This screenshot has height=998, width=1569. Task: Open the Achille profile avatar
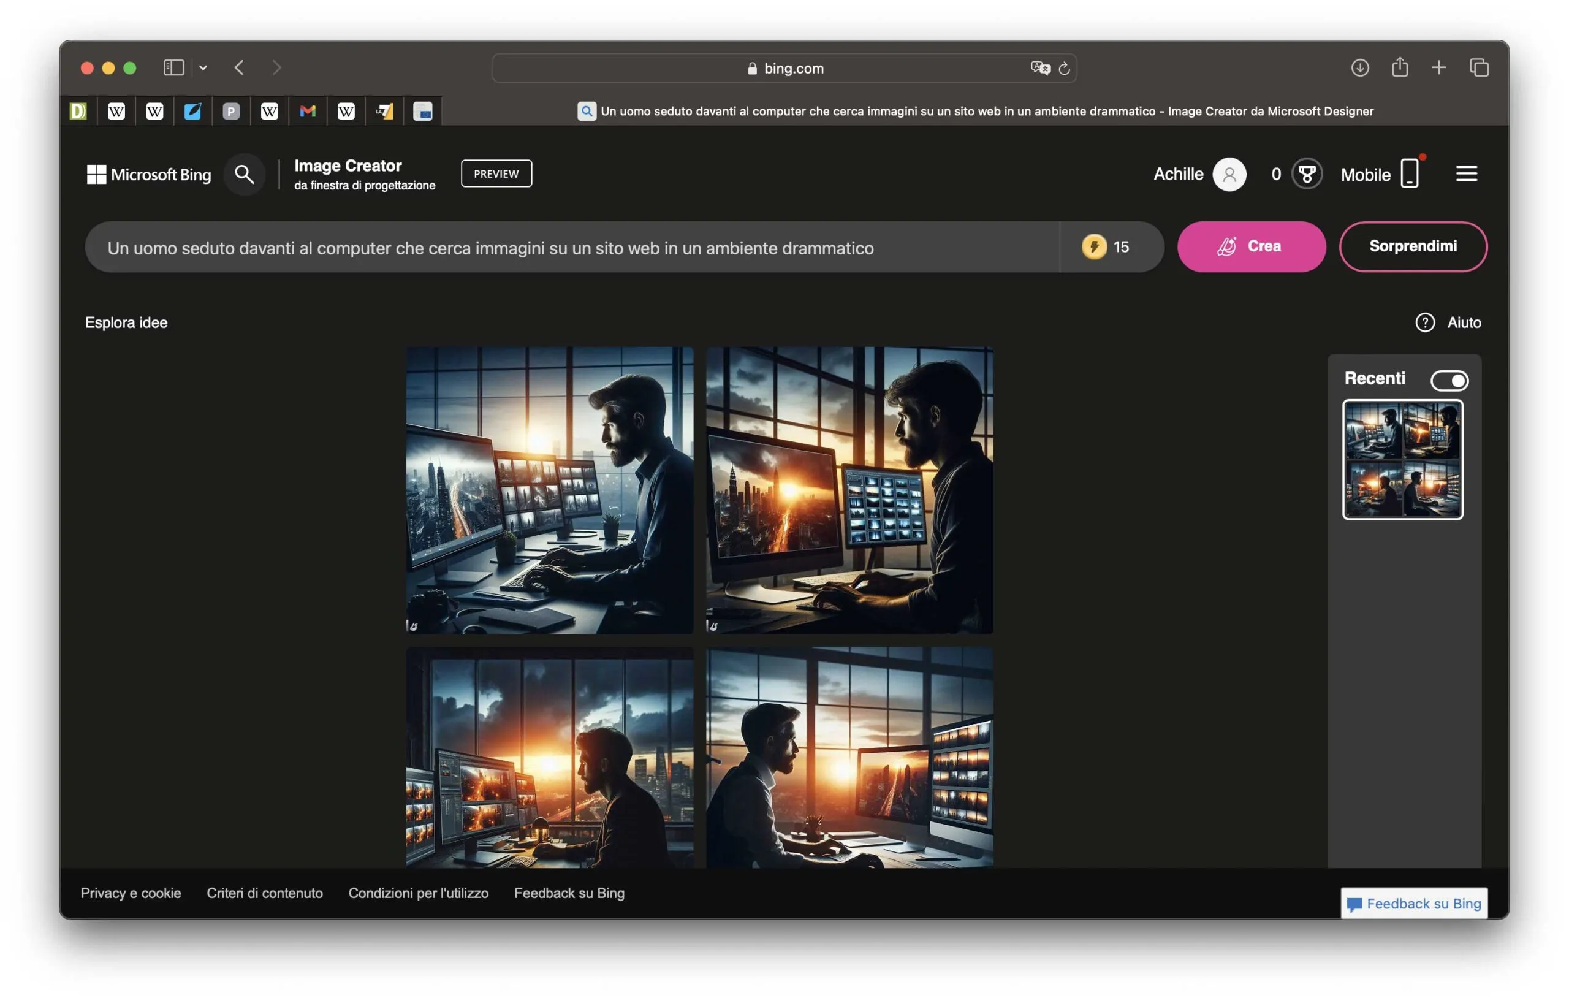coord(1229,174)
